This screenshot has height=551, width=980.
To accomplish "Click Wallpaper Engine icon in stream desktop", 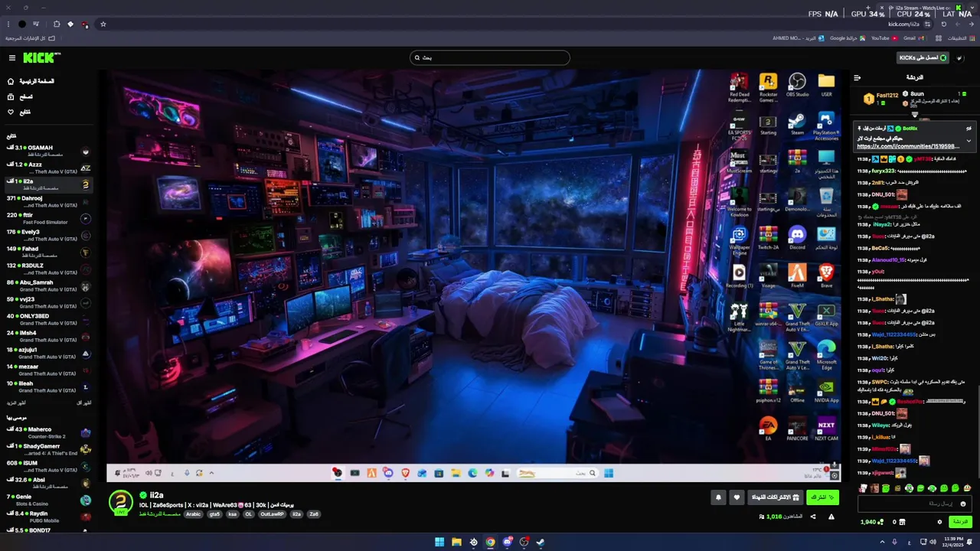I will tap(739, 240).
